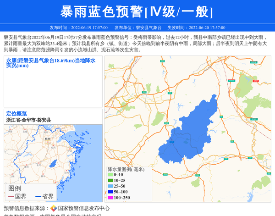Click the 暴雨蓝色预警 title heading
Screen dimensions: 275x216
[x=136, y=12]
